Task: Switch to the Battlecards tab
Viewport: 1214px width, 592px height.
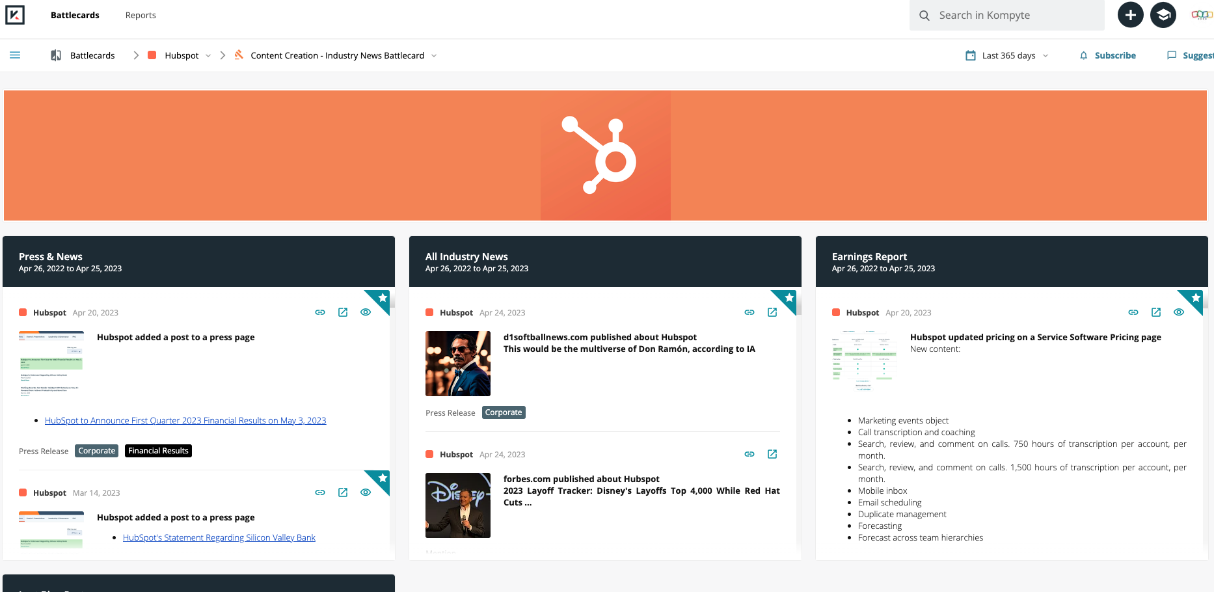Action: coord(75,15)
